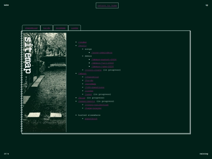Switch to the changelog tab
This screenshot has height=159, width=212.
(x=31, y=28)
